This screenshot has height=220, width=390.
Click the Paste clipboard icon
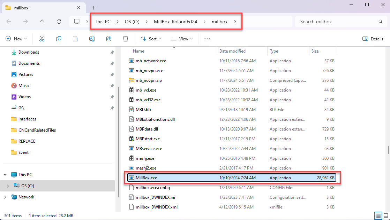[75, 39]
